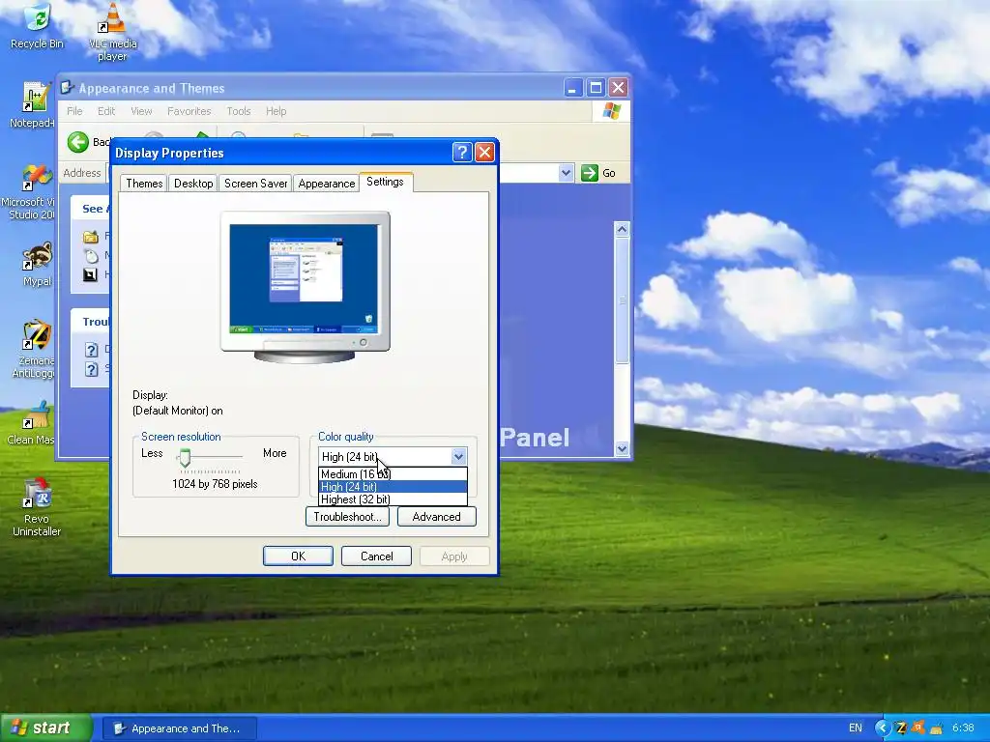Expand hidden tray icons with the arrow
Image resolution: width=990 pixels, height=742 pixels.
[x=882, y=728]
